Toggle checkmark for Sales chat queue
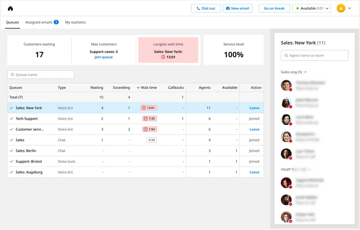 [x=12, y=140]
